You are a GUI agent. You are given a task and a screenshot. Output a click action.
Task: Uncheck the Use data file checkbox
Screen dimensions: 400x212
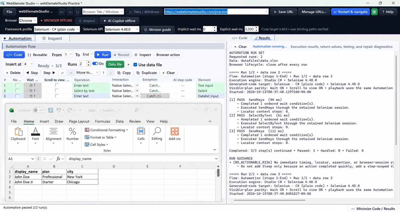tap(135, 65)
